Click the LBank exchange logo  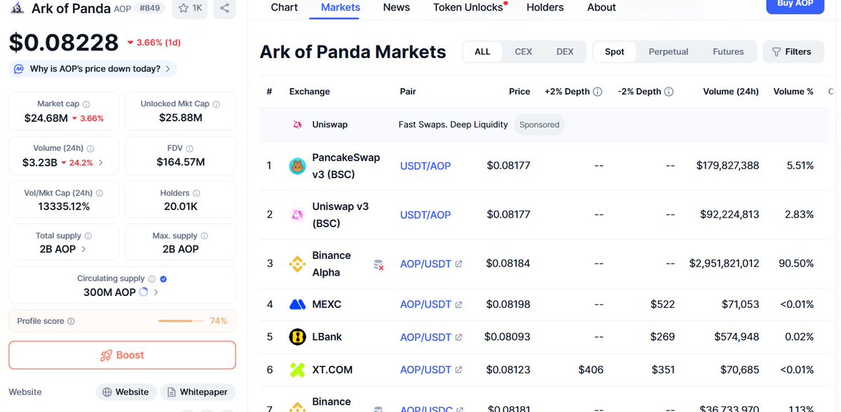point(298,336)
